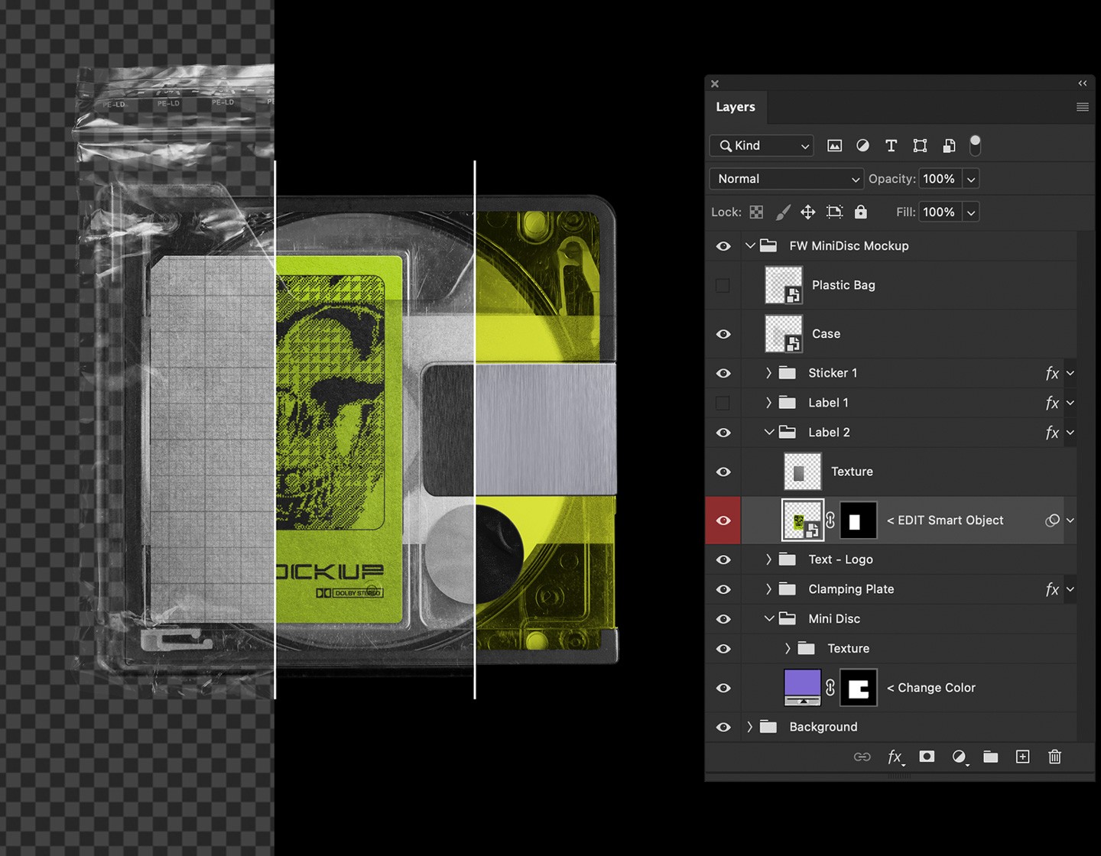The height and width of the screenshot is (856, 1101).
Task: Toggle visibility of the Sticker 1 group
Action: tap(723, 373)
